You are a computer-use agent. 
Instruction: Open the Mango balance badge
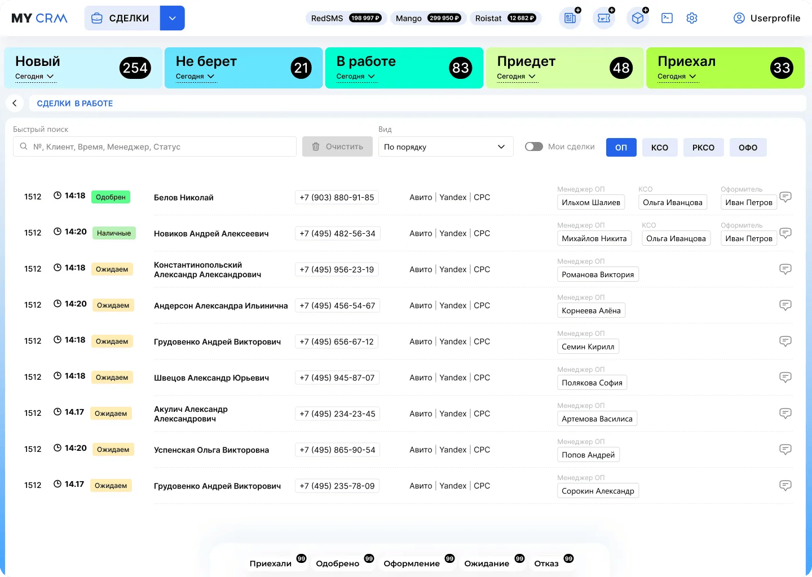pos(428,18)
